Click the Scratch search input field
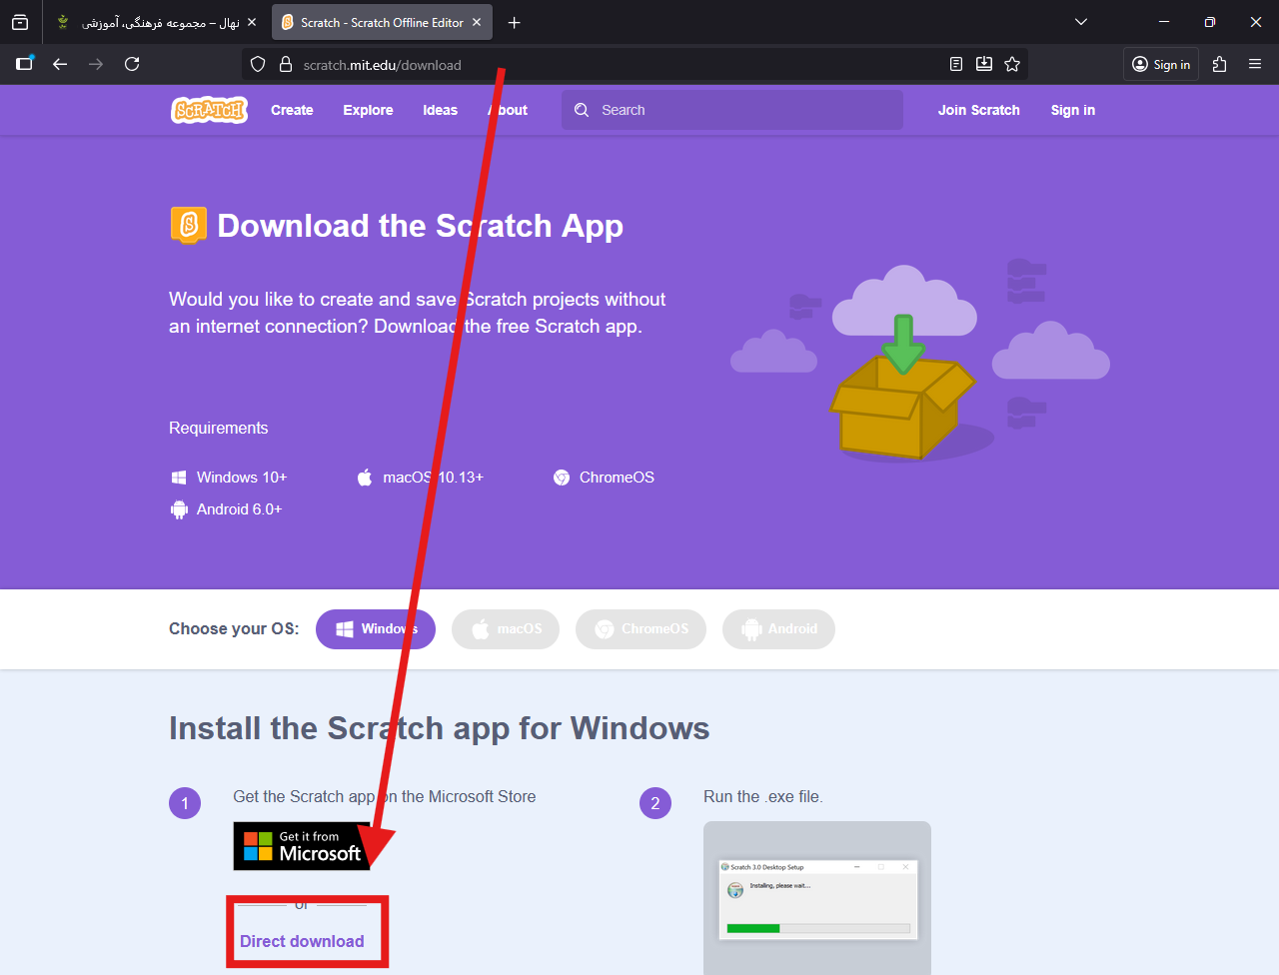The height and width of the screenshot is (975, 1279). pyautogui.click(x=739, y=110)
